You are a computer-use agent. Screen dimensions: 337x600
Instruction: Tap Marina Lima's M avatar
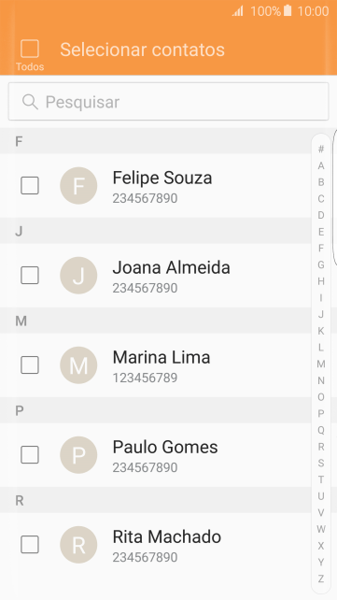78,365
